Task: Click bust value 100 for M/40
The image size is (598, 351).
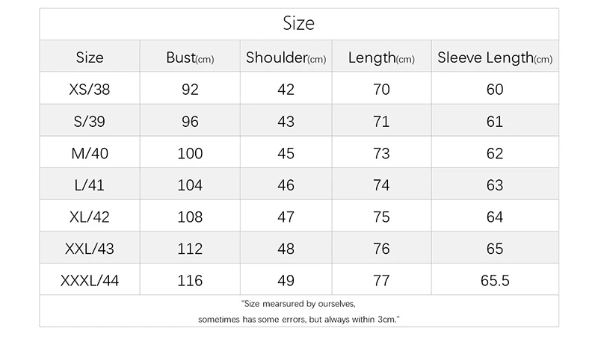Action: (190, 153)
